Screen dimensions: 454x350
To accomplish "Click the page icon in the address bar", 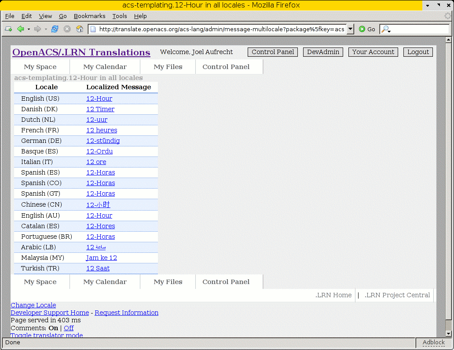I will [x=93, y=29].
